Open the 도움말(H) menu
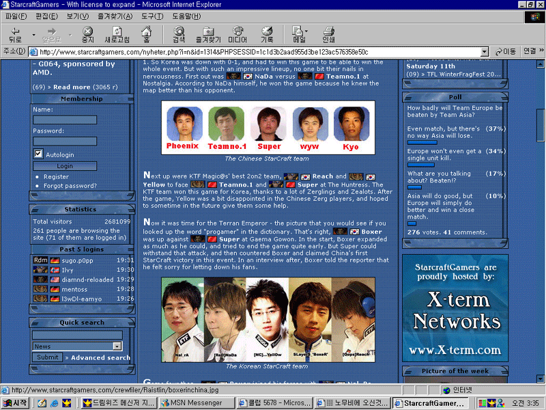This screenshot has width=546, height=410. click(x=186, y=16)
